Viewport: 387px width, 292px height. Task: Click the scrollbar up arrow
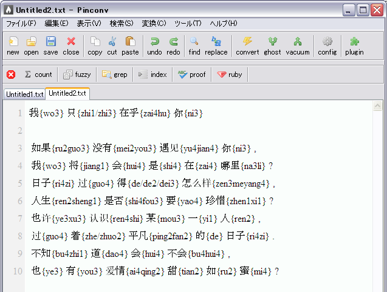377,106
